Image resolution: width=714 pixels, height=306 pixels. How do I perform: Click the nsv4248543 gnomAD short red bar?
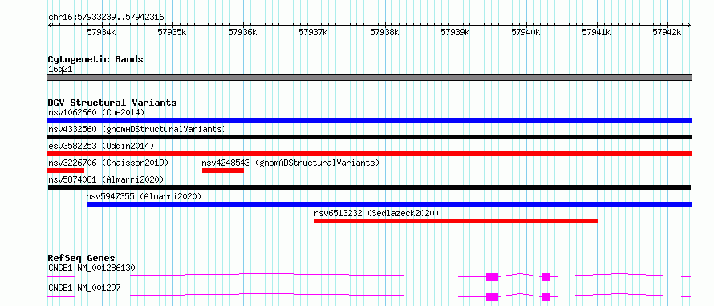[x=223, y=171]
